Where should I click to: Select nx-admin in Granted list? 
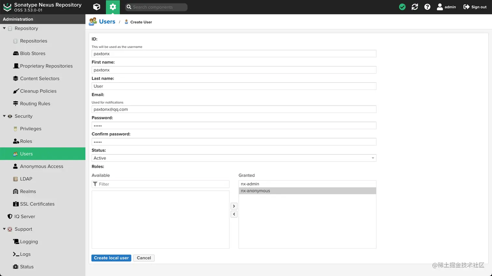coord(307,184)
